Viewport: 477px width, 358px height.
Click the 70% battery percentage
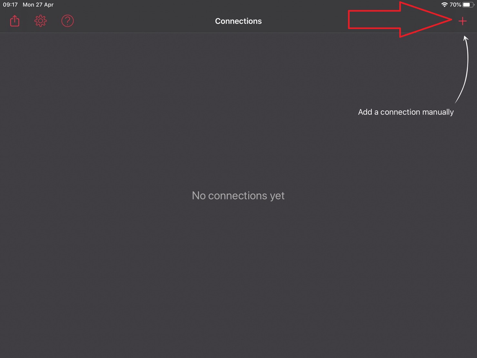click(x=455, y=5)
